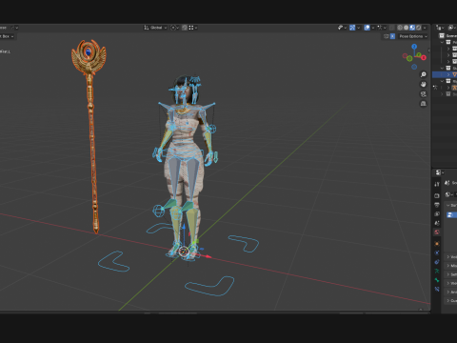Click the red X axis gizmo handle
Screen dimensions: 457x343
[424, 57]
